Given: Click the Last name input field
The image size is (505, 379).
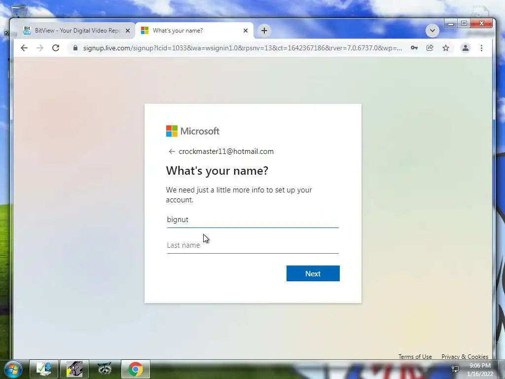Looking at the screenshot, I should click(253, 245).
